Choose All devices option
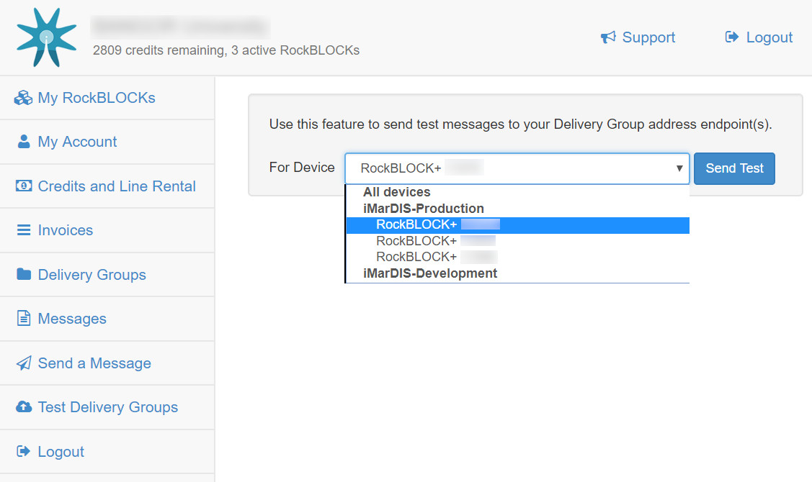This screenshot has height=482, width=812. pos(397,192)
